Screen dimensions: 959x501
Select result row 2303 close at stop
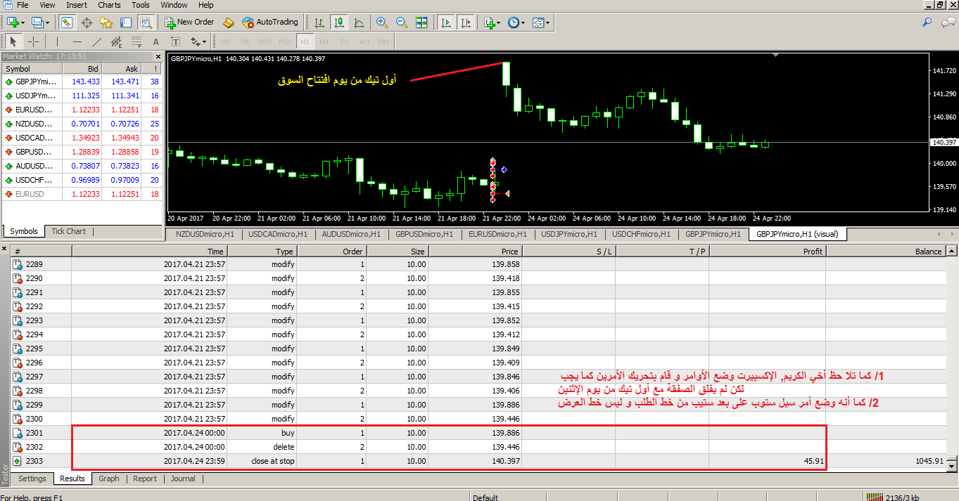(x=478, y=461)
